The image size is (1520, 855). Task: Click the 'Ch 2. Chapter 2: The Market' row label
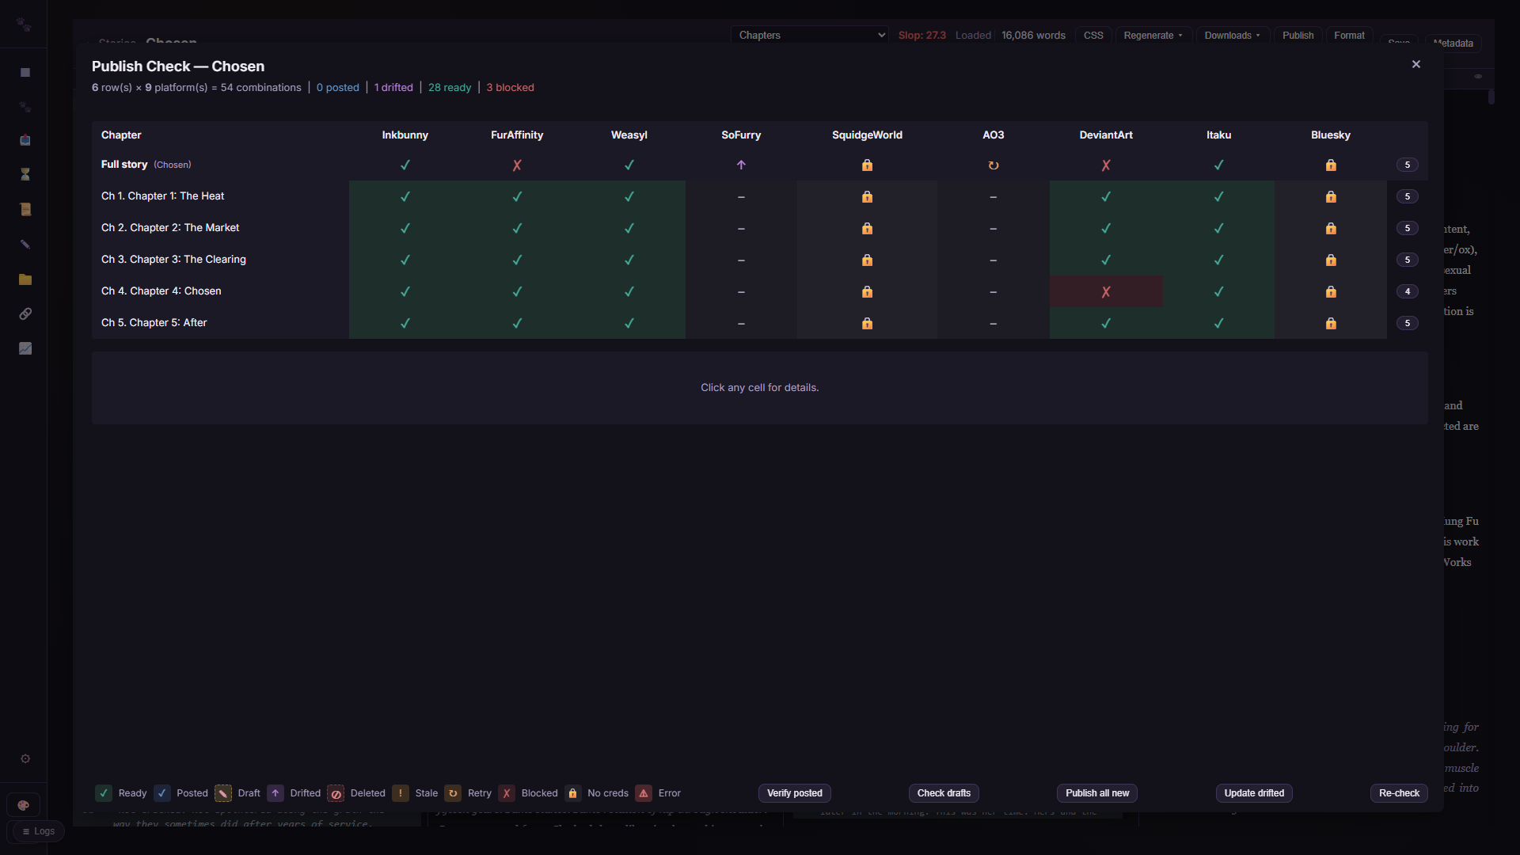click(170, 228)
